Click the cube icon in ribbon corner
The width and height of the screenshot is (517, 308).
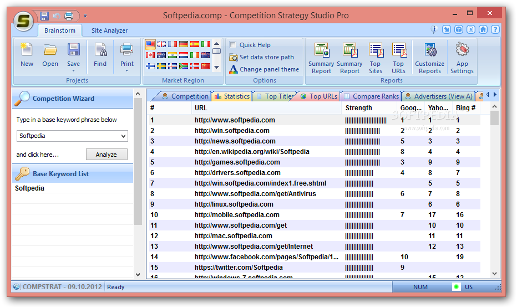tap(459, 30)
